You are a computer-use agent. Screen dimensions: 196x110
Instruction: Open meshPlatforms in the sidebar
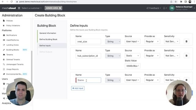[x=13, y=40]
